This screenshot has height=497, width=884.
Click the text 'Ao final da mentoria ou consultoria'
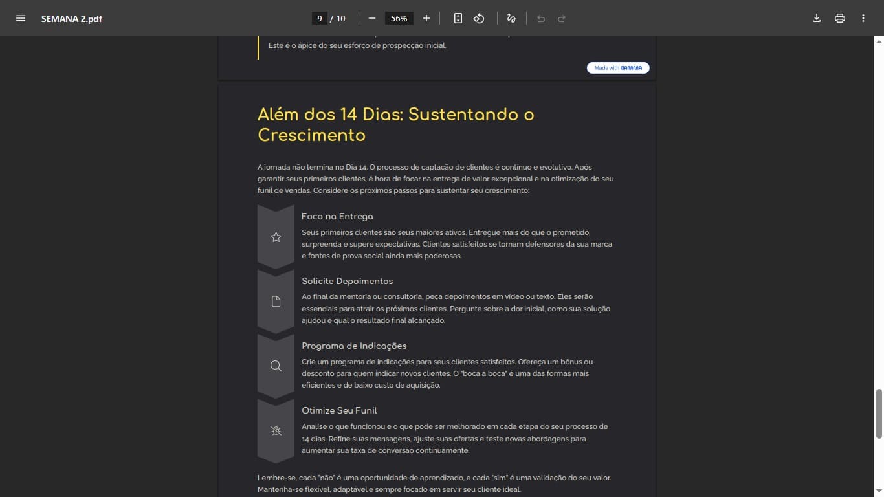click(456, 309)
